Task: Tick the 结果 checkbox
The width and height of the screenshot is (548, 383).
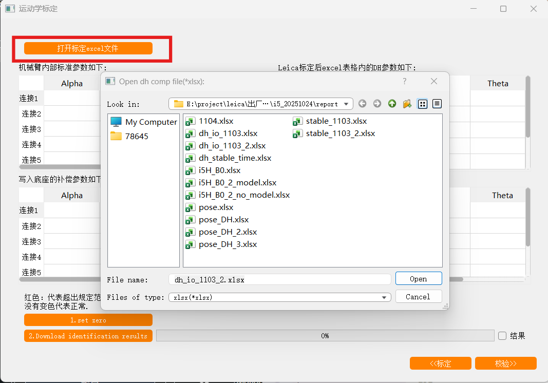Action: [502, 336]
